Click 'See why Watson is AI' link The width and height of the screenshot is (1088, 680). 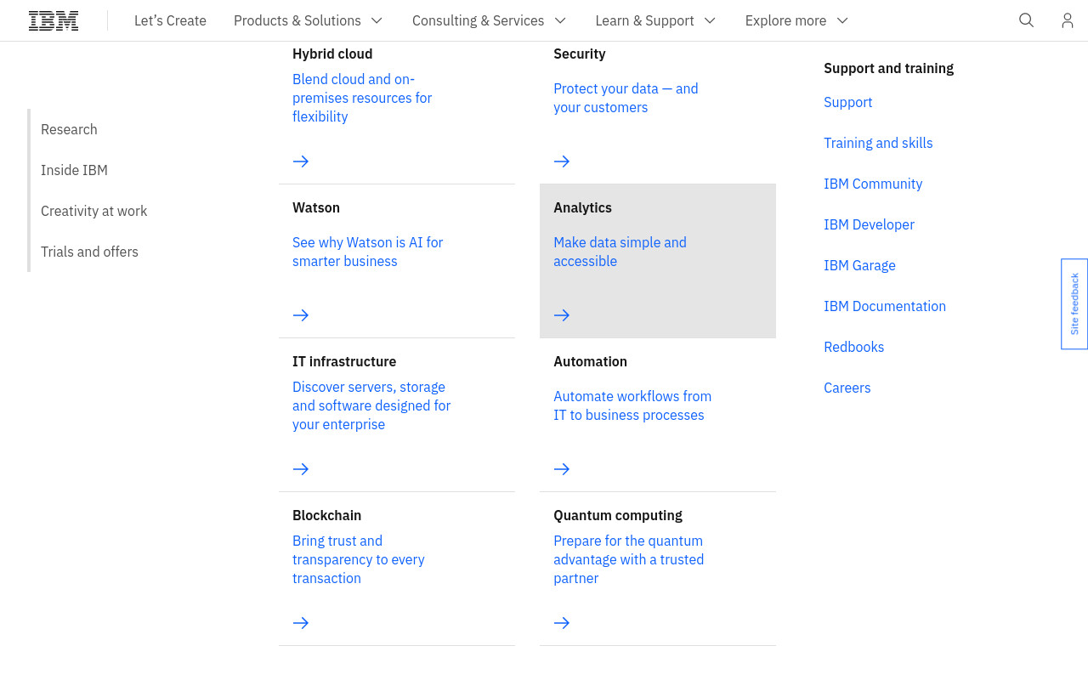coord(367,252)
